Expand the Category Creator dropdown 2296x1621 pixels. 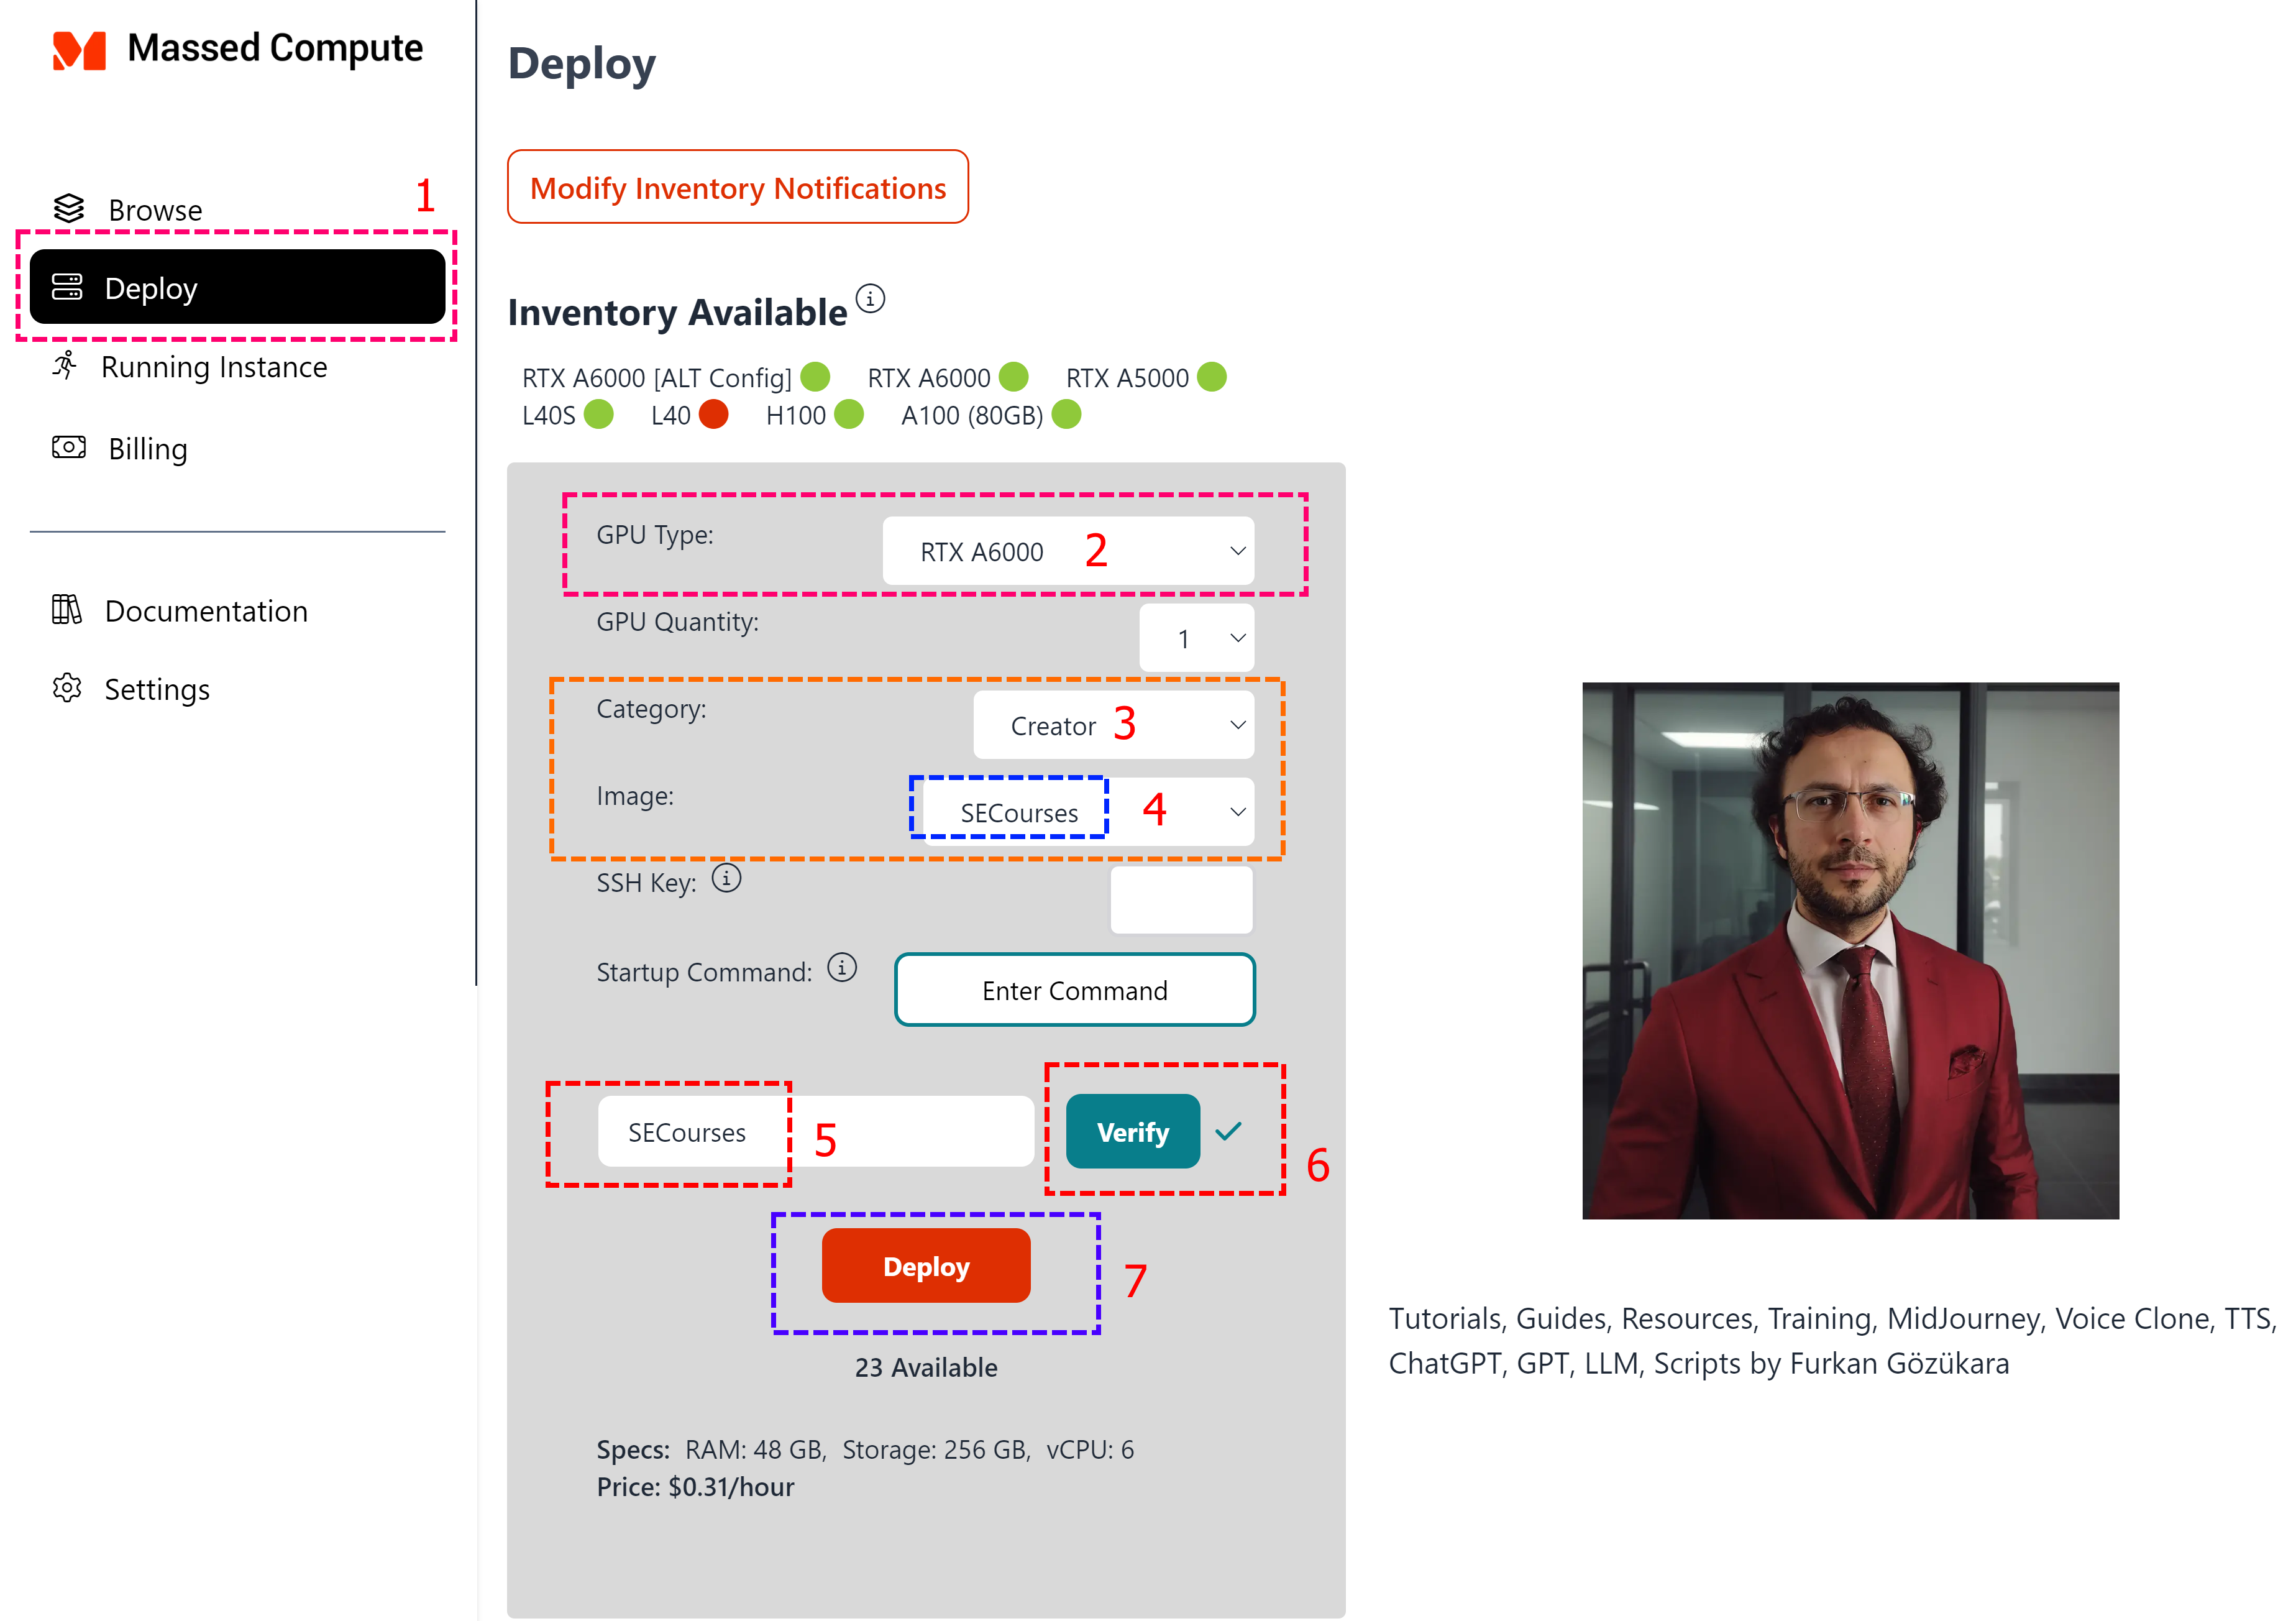pos(1113,725)
